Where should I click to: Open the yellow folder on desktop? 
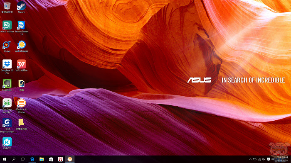coord(21,124)
